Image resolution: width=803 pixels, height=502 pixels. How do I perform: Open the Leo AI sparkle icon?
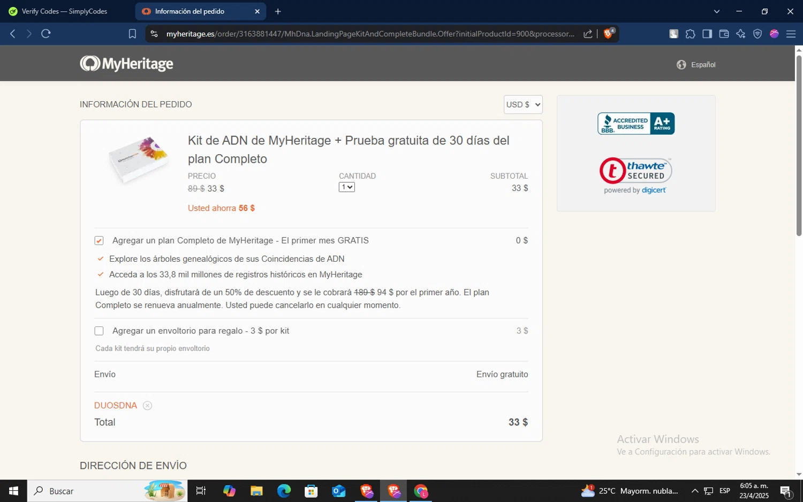tap(741, 34)
